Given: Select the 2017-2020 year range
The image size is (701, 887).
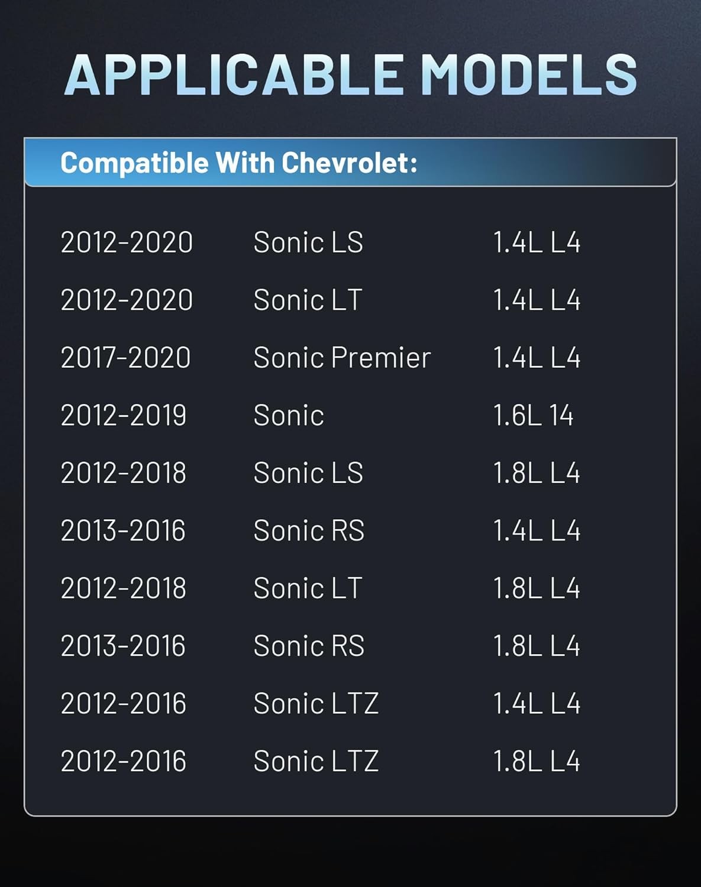Looking at the screenshot, I should pos(125,358).
